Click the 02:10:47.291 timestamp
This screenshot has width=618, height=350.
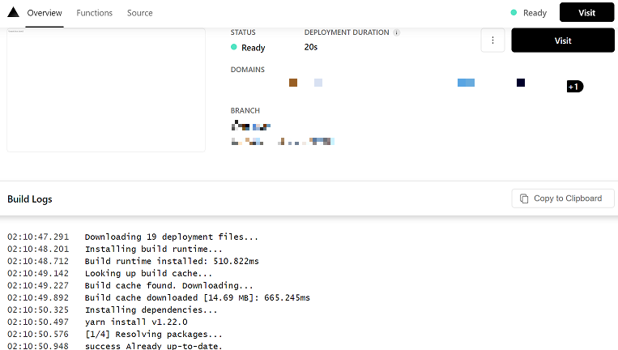click(38, 237)
